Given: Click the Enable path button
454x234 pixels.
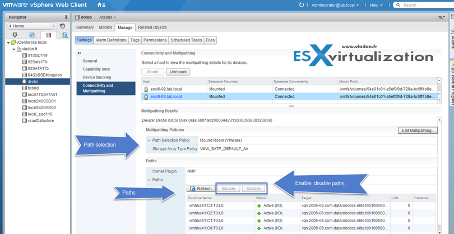Looking at the screenshot, I should coord(229,189).
